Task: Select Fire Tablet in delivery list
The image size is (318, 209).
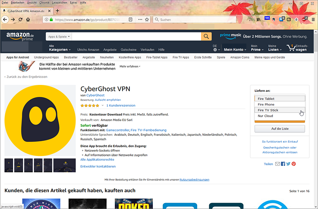Action: click(x=280, y=99)
